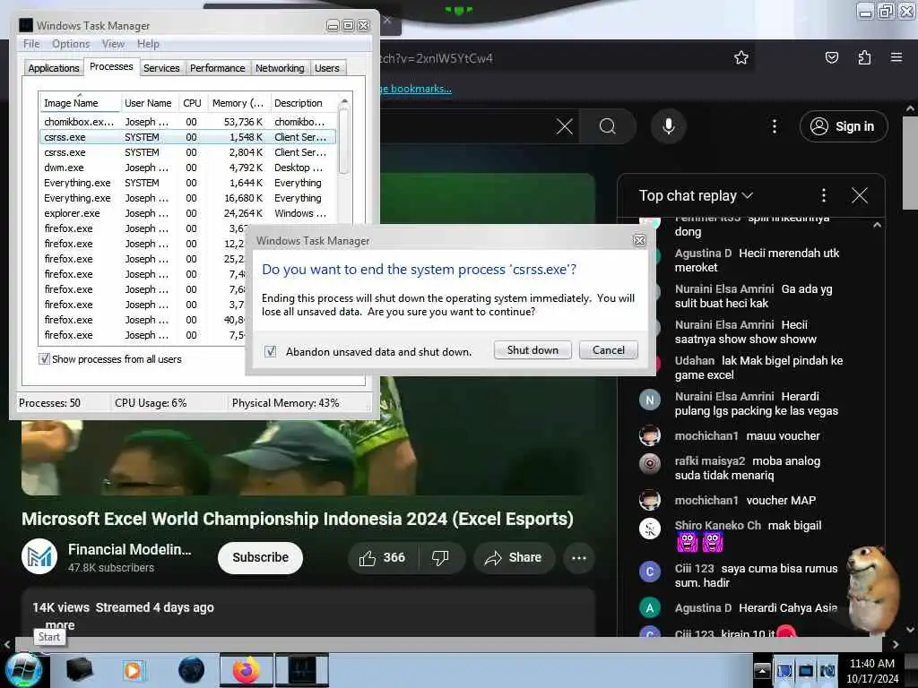This screenshot has width=918, height=688.
Task: Switch to the Users tab
Action: point(326,68)
